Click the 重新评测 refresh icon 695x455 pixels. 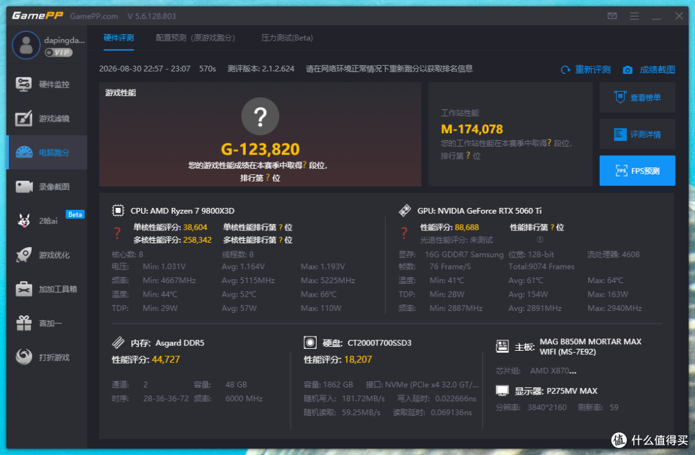point(566,70)
